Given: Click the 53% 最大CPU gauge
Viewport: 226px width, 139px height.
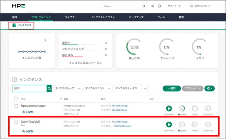Looking at the screenshot, I should point(134,47).
